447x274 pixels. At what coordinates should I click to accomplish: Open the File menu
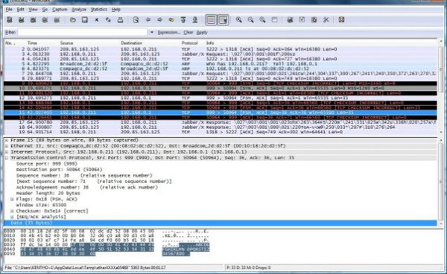pos(9,10)
